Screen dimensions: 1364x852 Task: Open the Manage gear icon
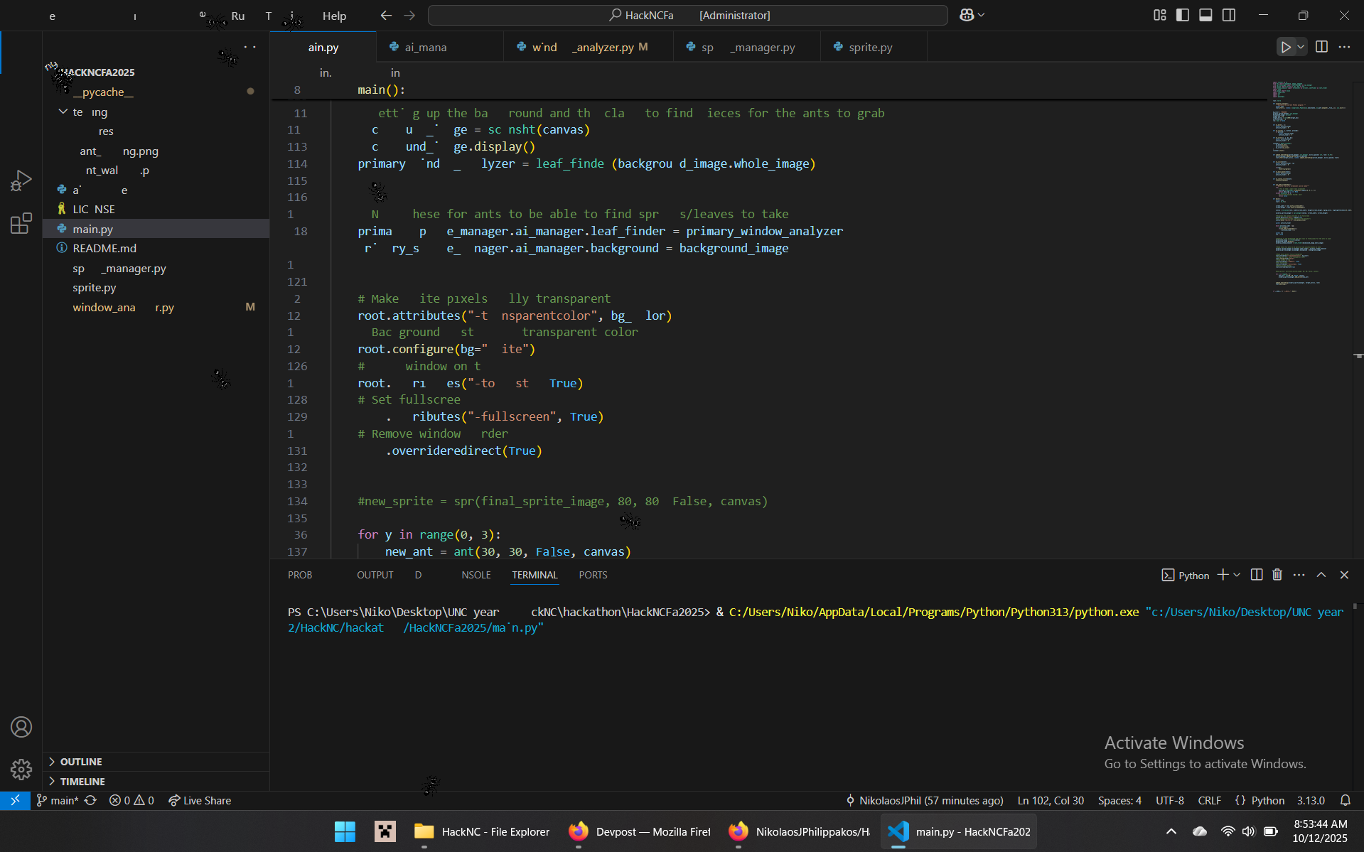click(x=21, y=769)
